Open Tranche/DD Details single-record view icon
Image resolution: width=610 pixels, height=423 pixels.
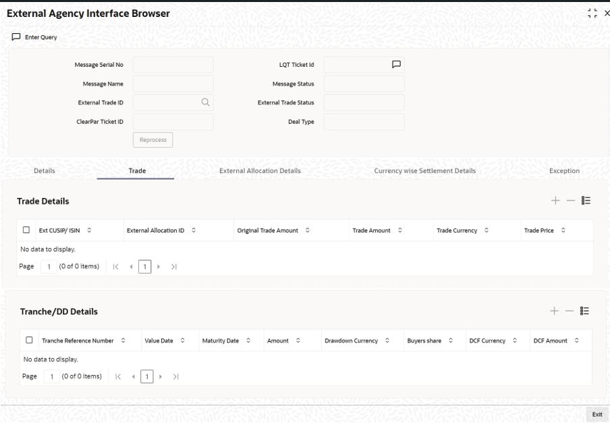click(x=586, y=311)
